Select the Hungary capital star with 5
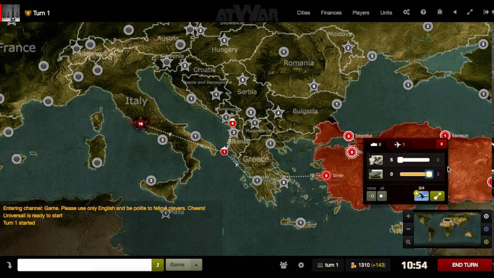This screenshot has width=494, height=278. [224, 40]
